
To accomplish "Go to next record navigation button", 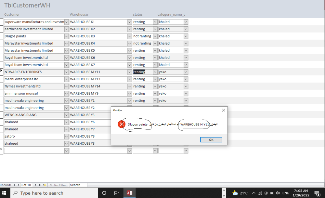I will (x=36, y=185).
